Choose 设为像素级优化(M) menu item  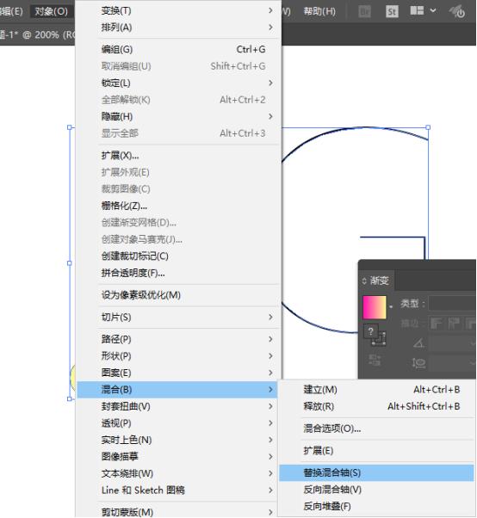(x=179, y=295)
